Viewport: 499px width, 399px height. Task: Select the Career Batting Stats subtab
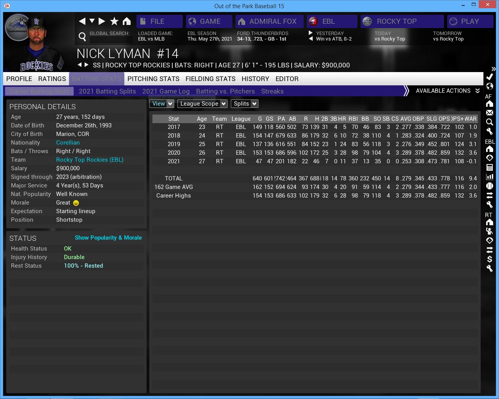point(39,91)
